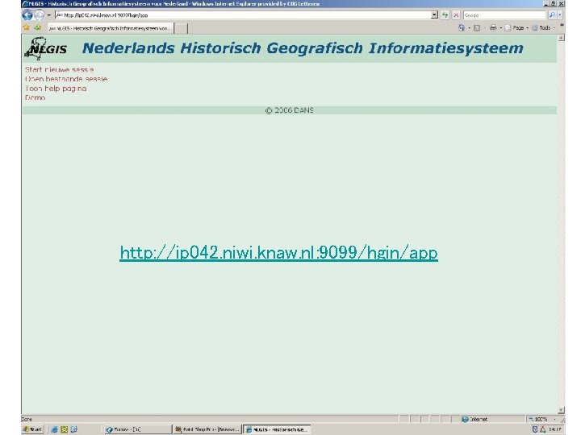Image resolution: width=581 pixels, height=435 pixels.
Task: Click the NLGIS logo
Action: 45,48
